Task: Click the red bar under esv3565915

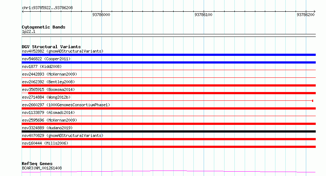Action: 172,93
